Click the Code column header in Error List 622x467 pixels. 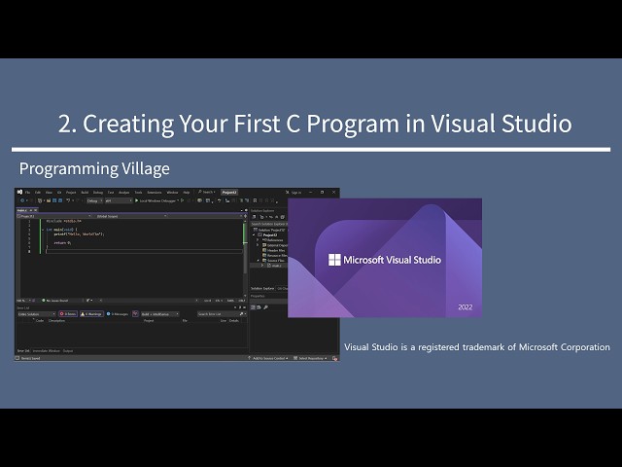pyautogui.click(x=40, y=321)
